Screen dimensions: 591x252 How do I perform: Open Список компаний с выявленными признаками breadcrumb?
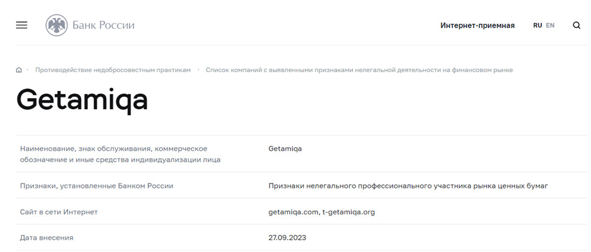click(x=359, y=70)
